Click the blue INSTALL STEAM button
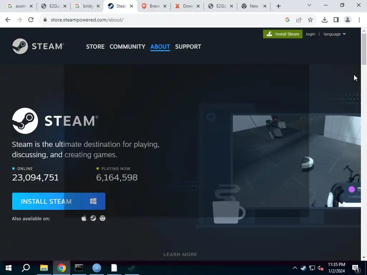 (59, 201)
